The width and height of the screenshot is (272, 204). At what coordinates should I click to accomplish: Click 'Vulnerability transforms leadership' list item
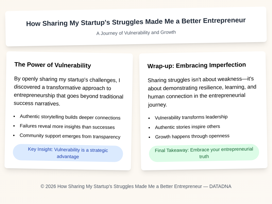191,117
